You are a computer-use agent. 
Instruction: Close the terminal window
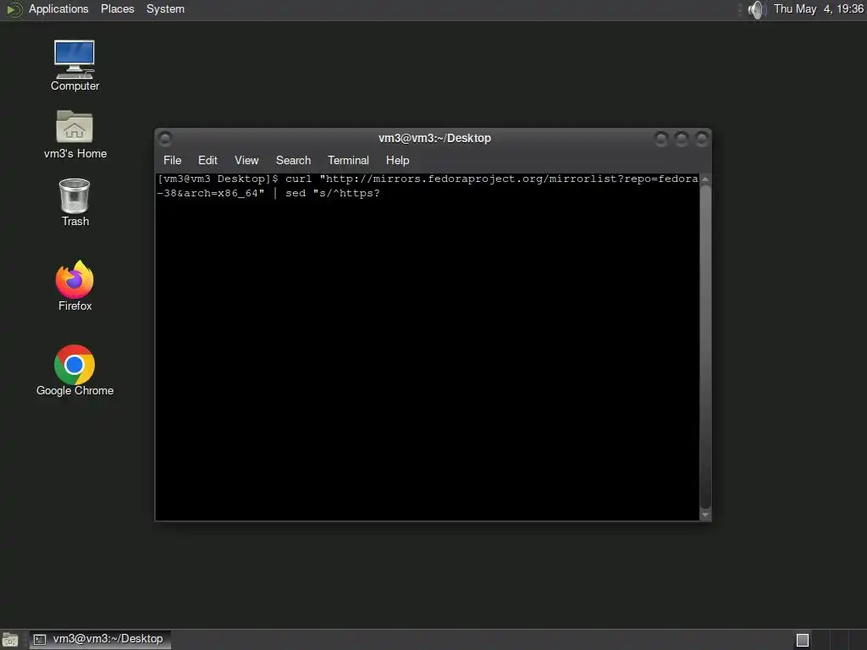pos(702,138)
